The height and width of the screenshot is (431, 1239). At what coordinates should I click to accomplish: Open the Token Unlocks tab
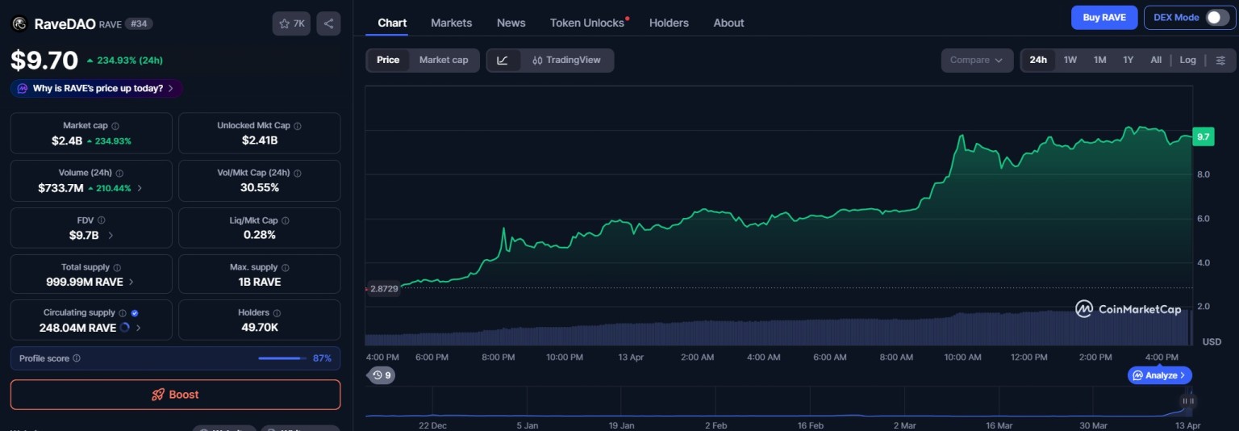587,23
